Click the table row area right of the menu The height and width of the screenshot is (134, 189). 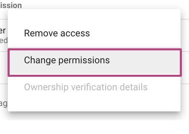click(x=185, y=35)
